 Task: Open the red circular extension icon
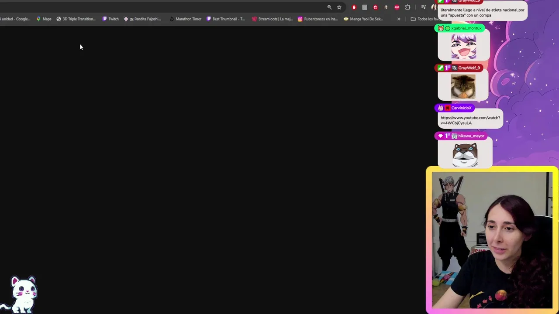tap(375, 7)
